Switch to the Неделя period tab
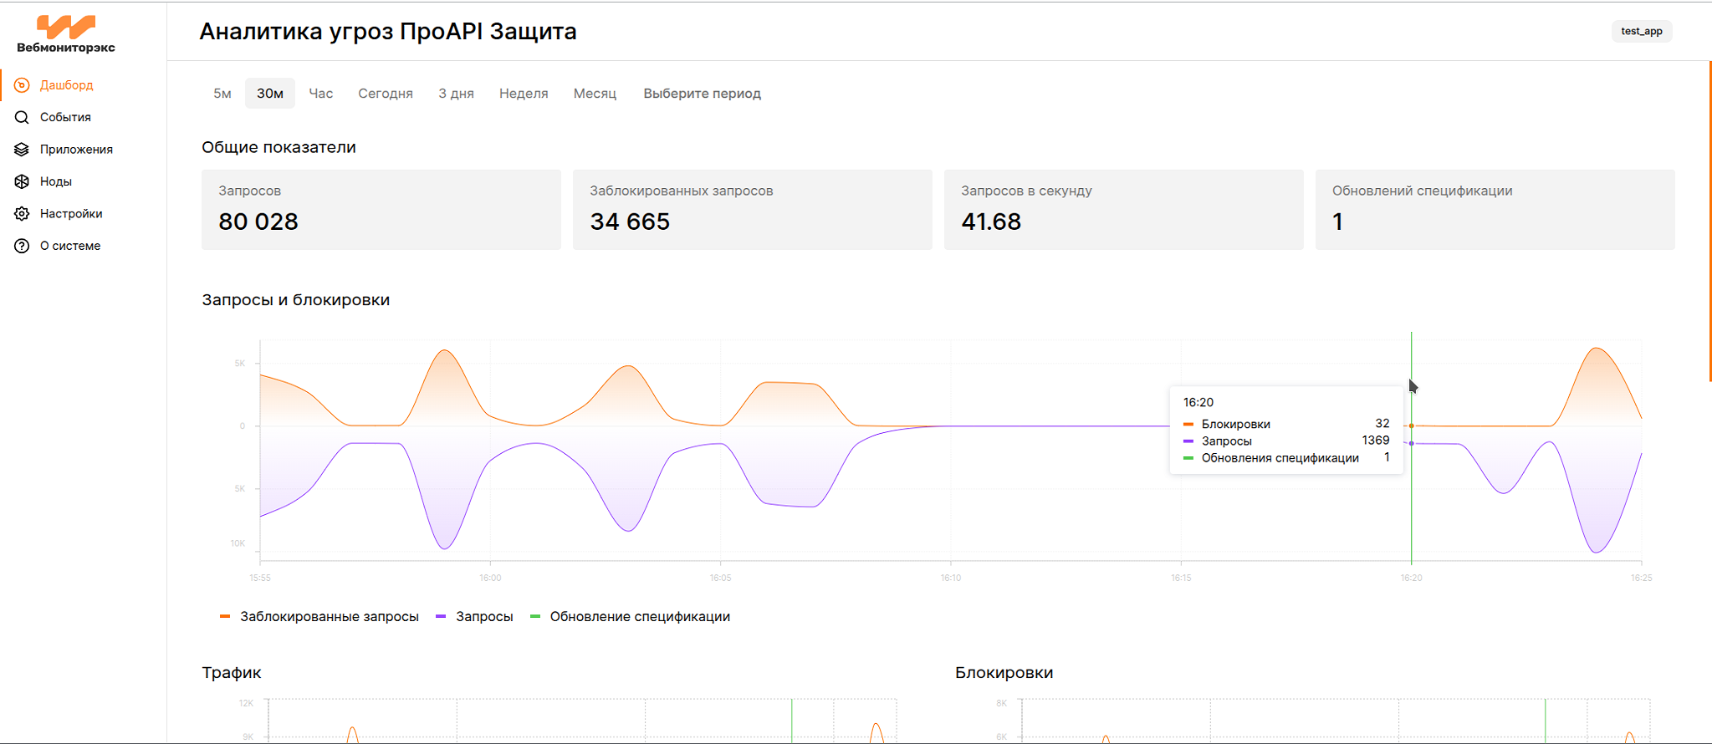Image resolution: width=1712 pixels, height=744 pixels. pyautogui.click(x=524, y=94)
